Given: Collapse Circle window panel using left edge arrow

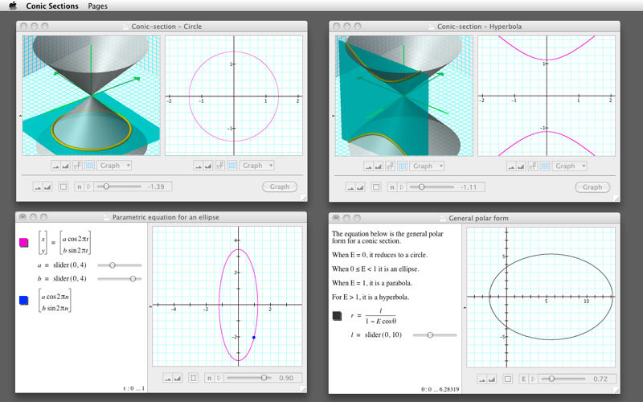Looking at the screenshot, I should coord(20,116).
